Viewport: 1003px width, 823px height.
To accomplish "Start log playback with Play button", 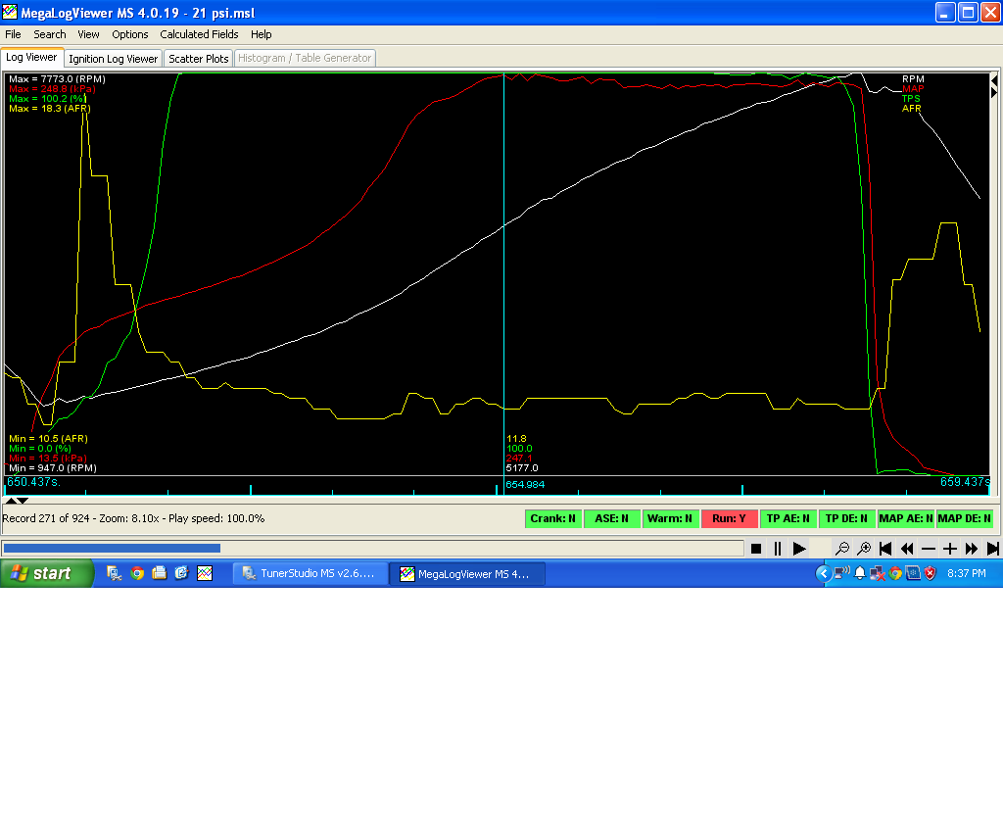I will (x=799, y=549).
